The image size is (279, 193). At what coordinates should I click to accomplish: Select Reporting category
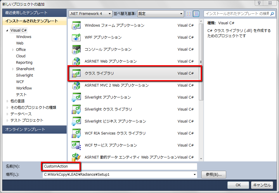[x=24, y=63]
